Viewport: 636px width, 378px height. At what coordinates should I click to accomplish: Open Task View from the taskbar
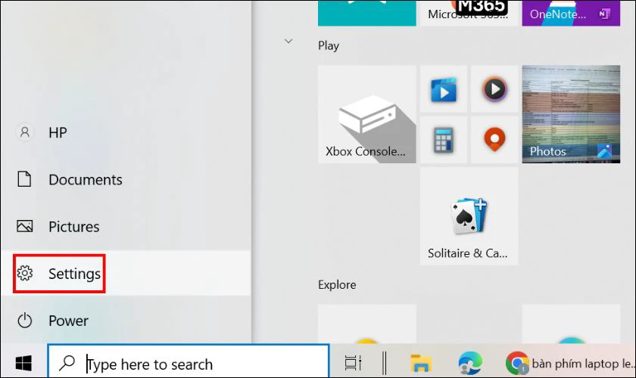point(353,363)
